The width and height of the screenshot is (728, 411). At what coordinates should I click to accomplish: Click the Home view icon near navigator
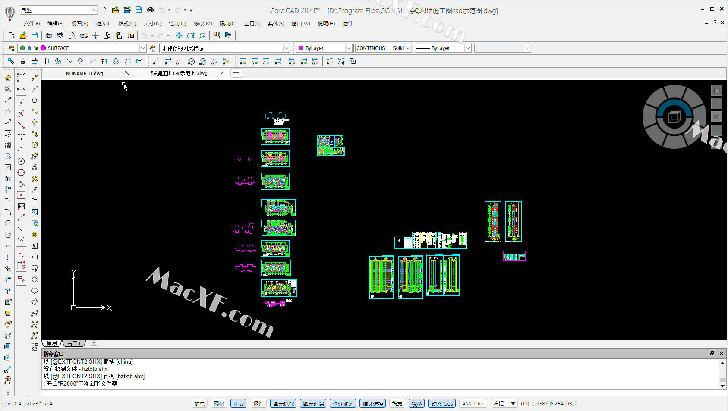point(716,91)
